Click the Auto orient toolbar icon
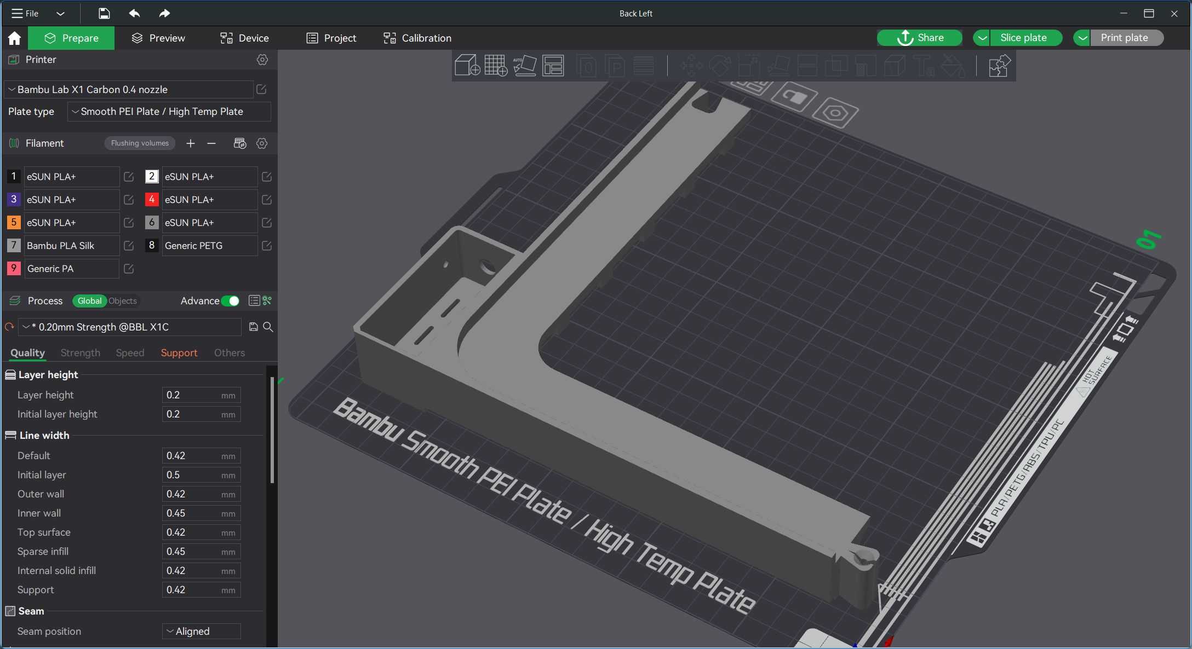The width and height of the screenshot is (1192, 649). (524, 66)
